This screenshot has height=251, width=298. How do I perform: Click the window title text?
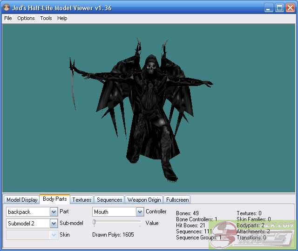(x=62, y=8)
